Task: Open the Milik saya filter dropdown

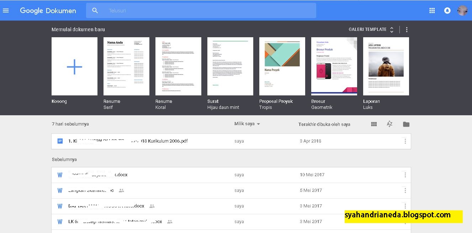Action: [248, 124]
